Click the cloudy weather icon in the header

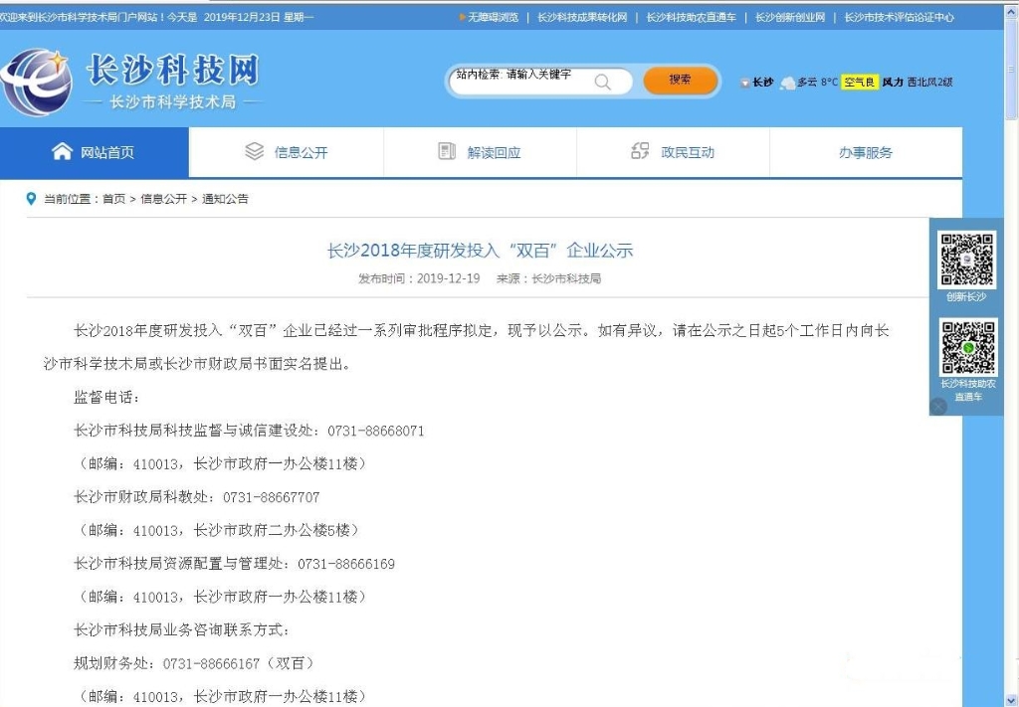tap(788, 83)
